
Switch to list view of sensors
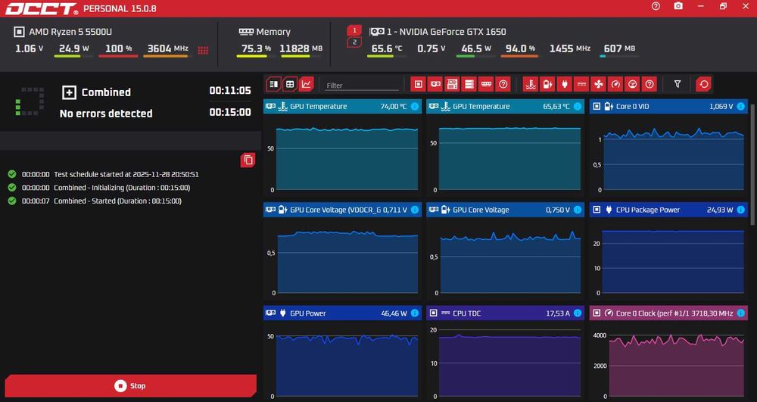pos(274,85)
